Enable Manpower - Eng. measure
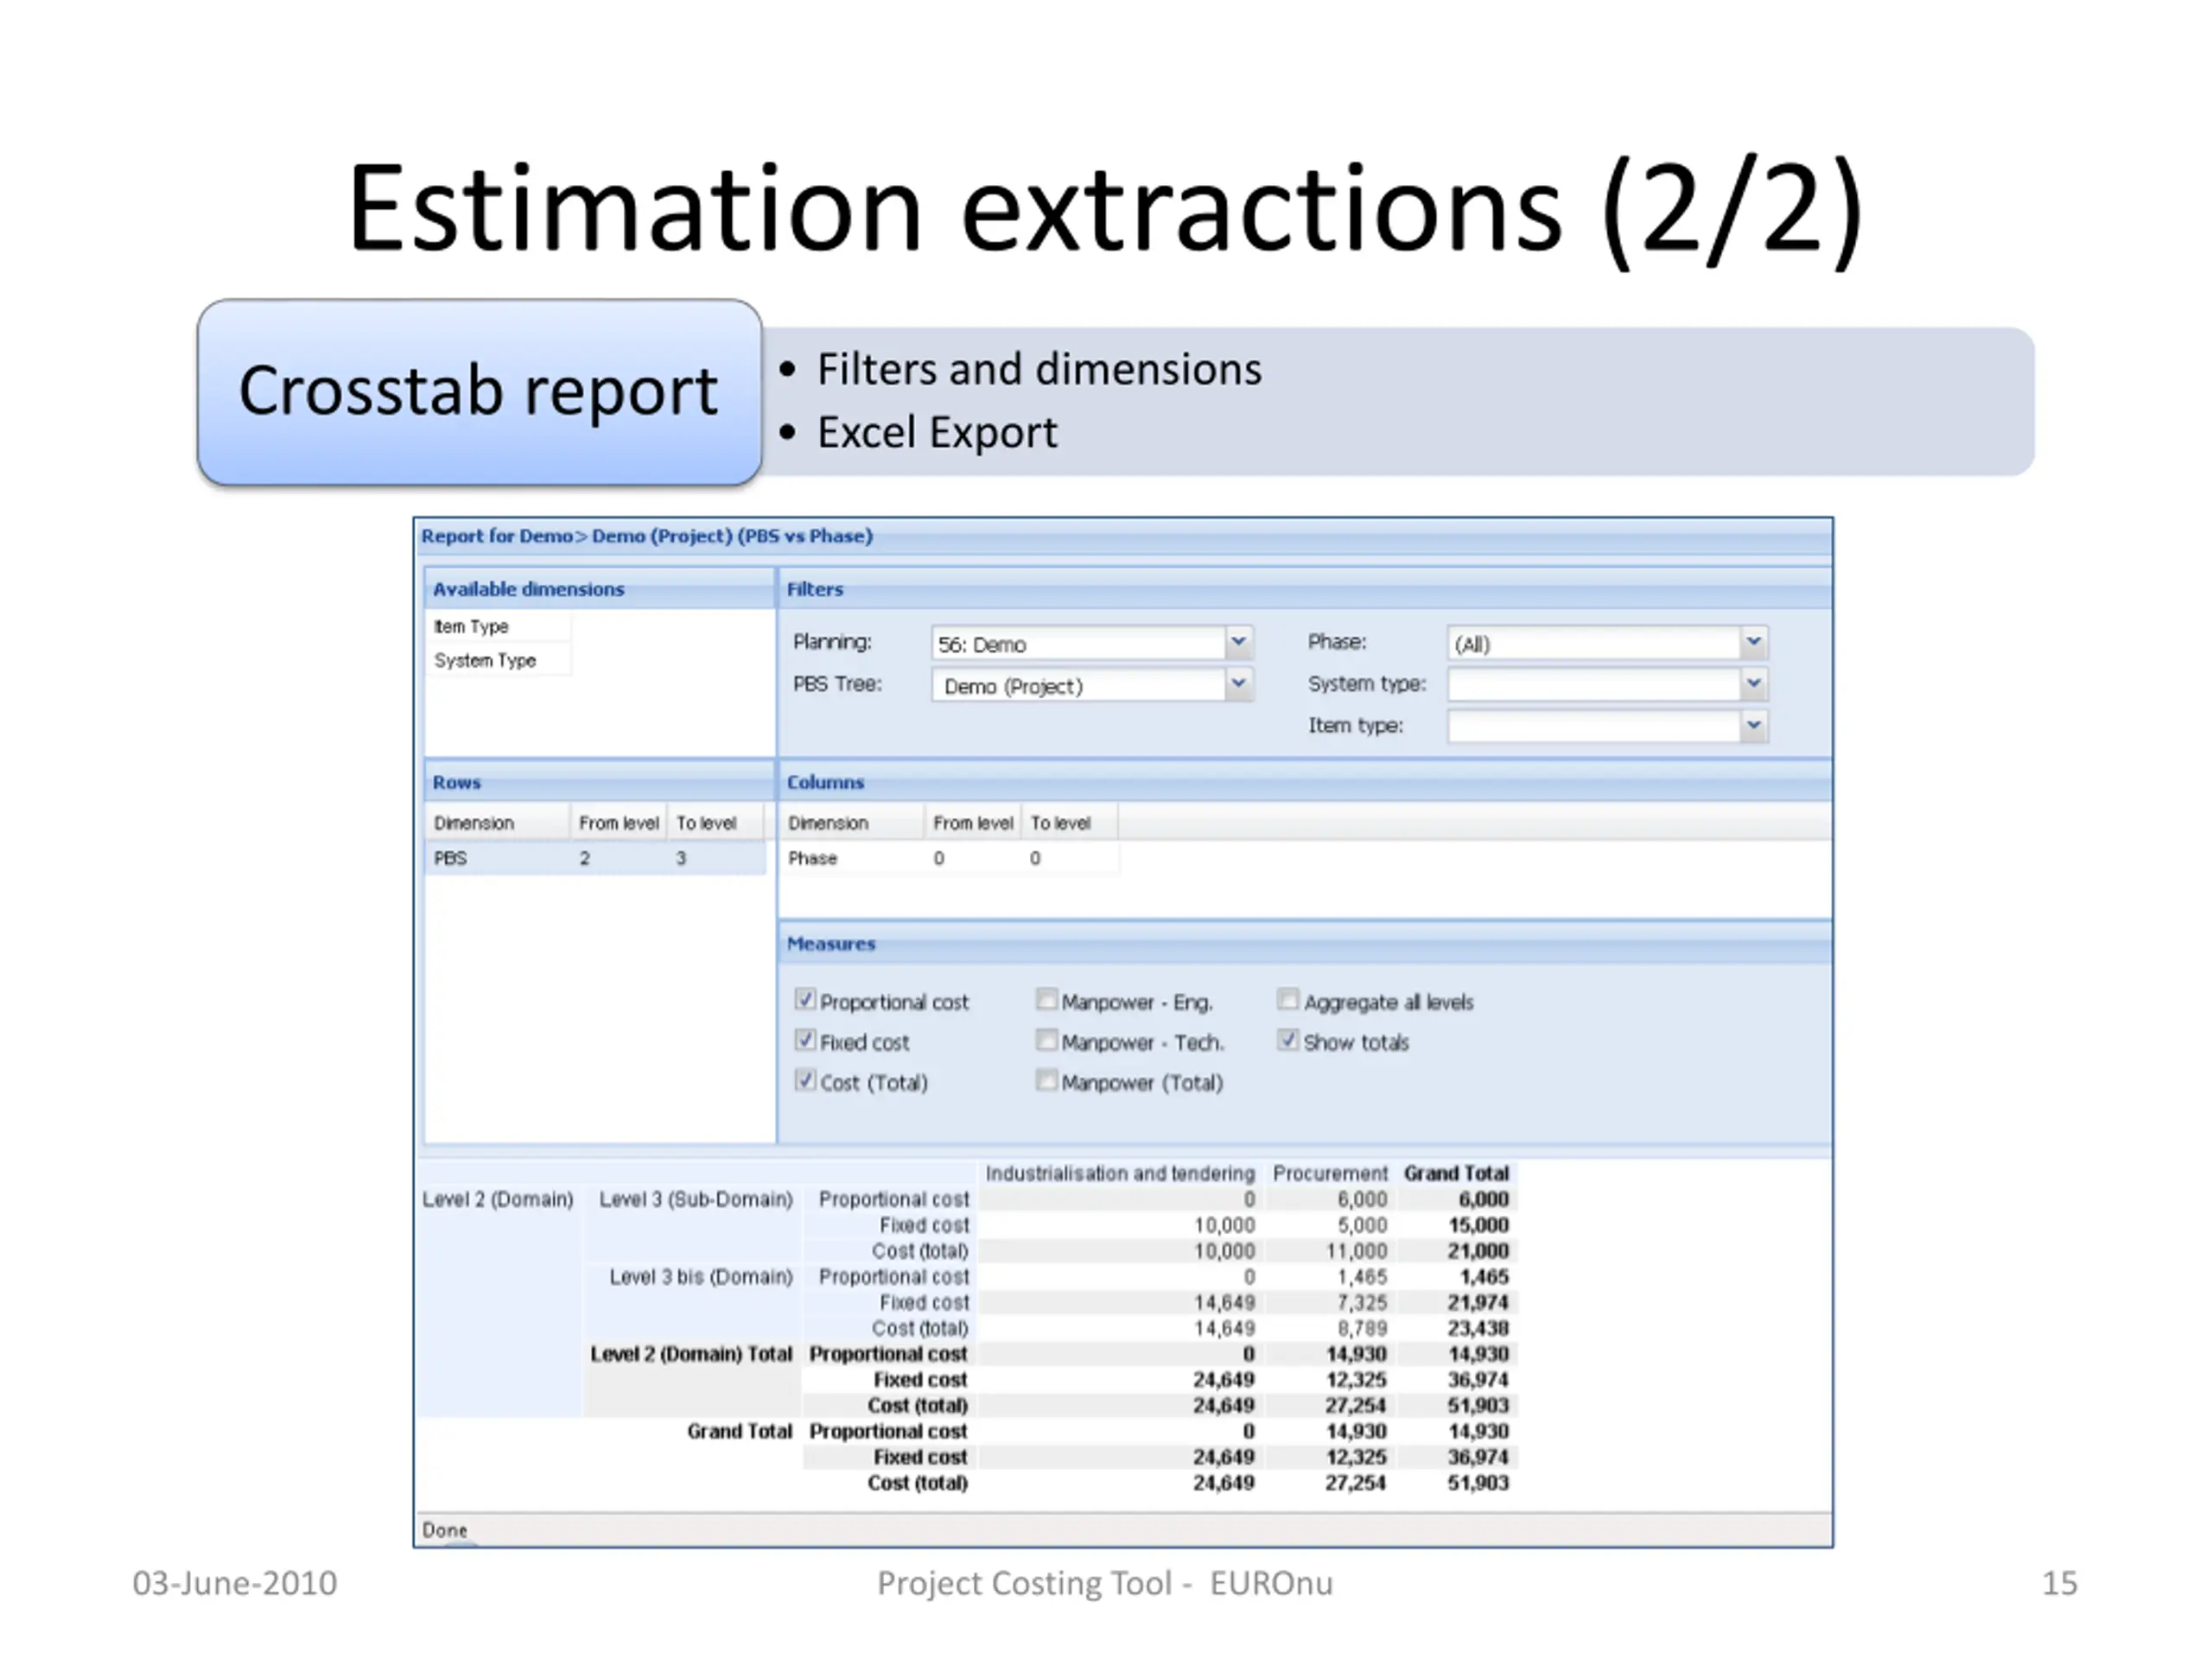This screenshot has width=2212, height=1659. 1046,1000
